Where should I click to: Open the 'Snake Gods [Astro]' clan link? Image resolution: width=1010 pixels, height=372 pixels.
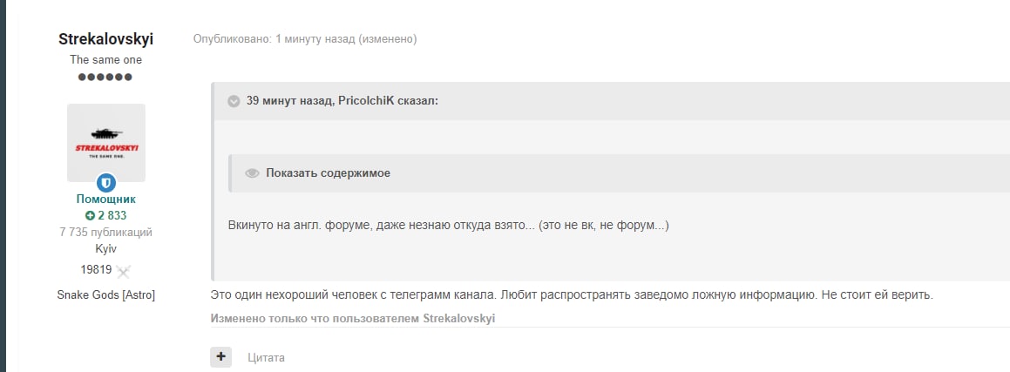(x=105, y=295)
